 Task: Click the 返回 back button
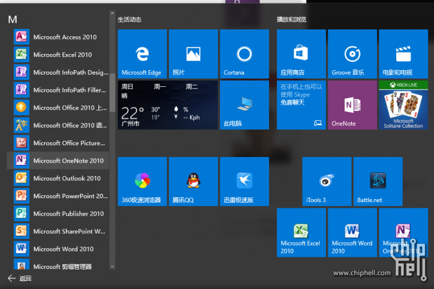[x=19, y=278]
